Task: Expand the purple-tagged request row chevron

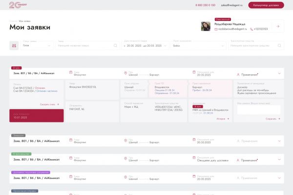Action: pyautogui.click(x=279, y=178)
